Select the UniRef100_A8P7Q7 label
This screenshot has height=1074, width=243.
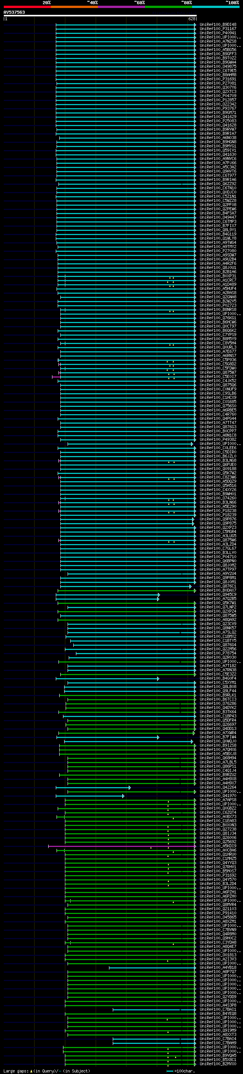[218, 972]
